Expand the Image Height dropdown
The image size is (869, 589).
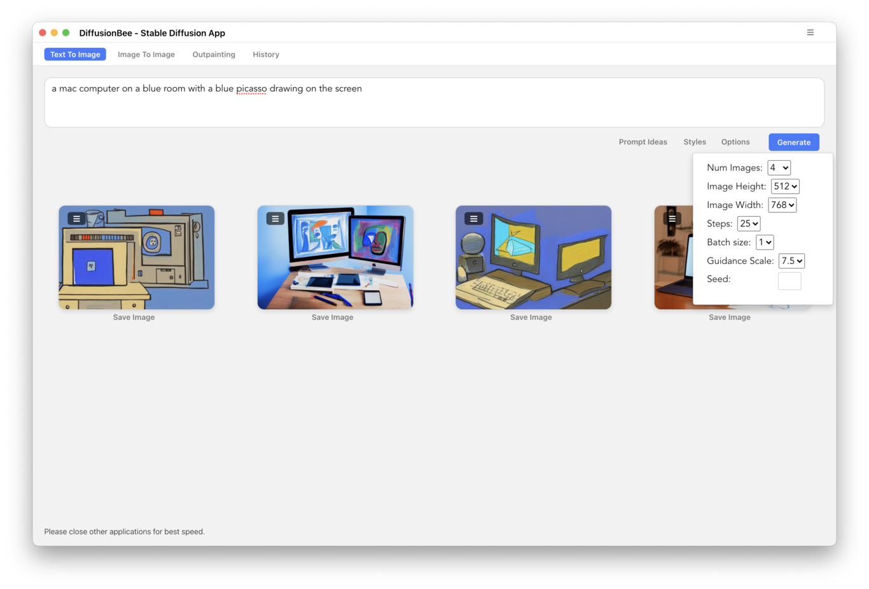(785, 186)
